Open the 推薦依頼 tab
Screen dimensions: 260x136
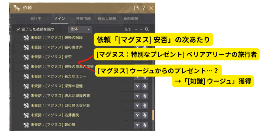[x=84, y=19]
